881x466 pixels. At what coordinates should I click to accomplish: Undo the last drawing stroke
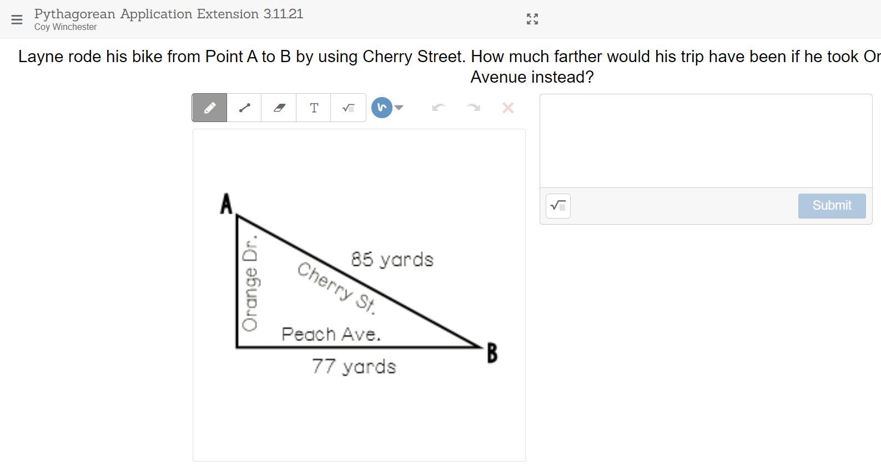coord(438,108)
